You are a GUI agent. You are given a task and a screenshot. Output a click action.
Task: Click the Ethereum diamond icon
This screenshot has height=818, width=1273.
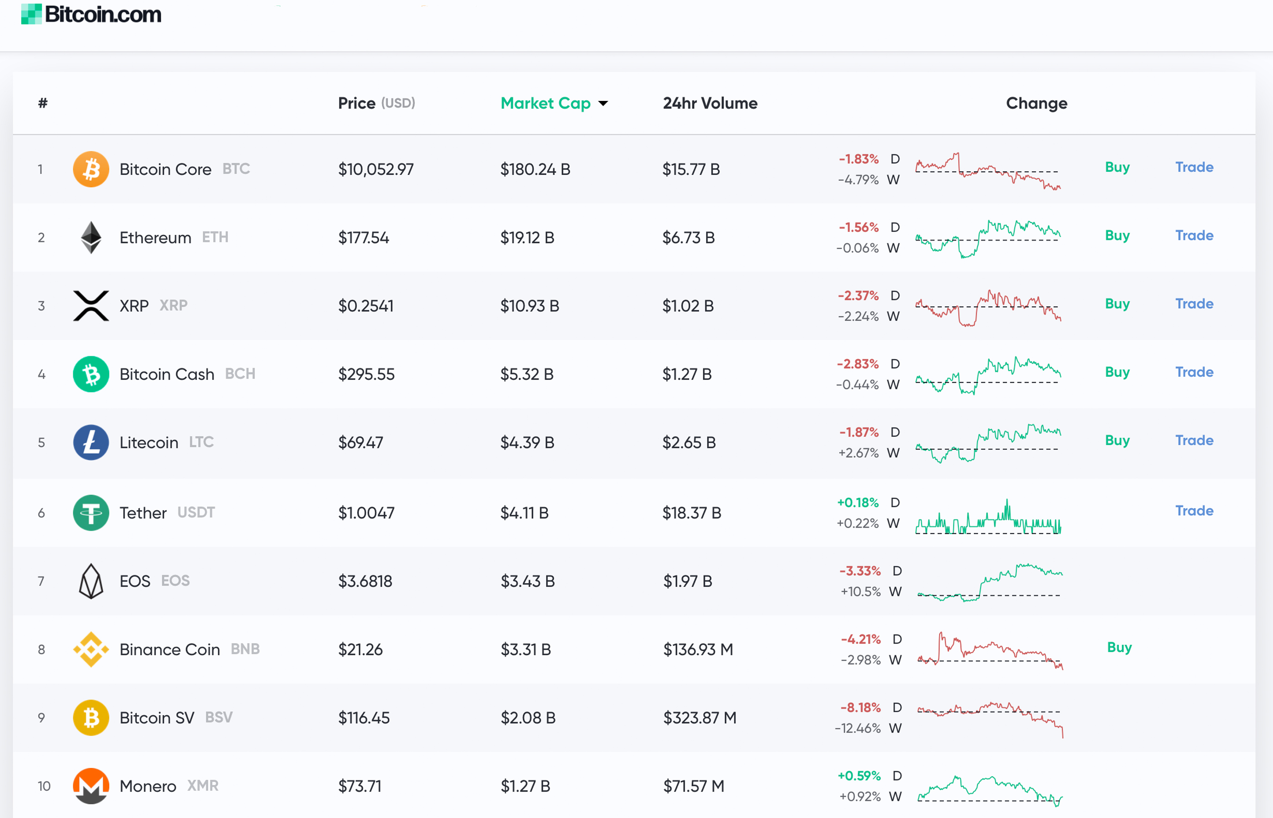pyautogui.click(x=91, y=237)
